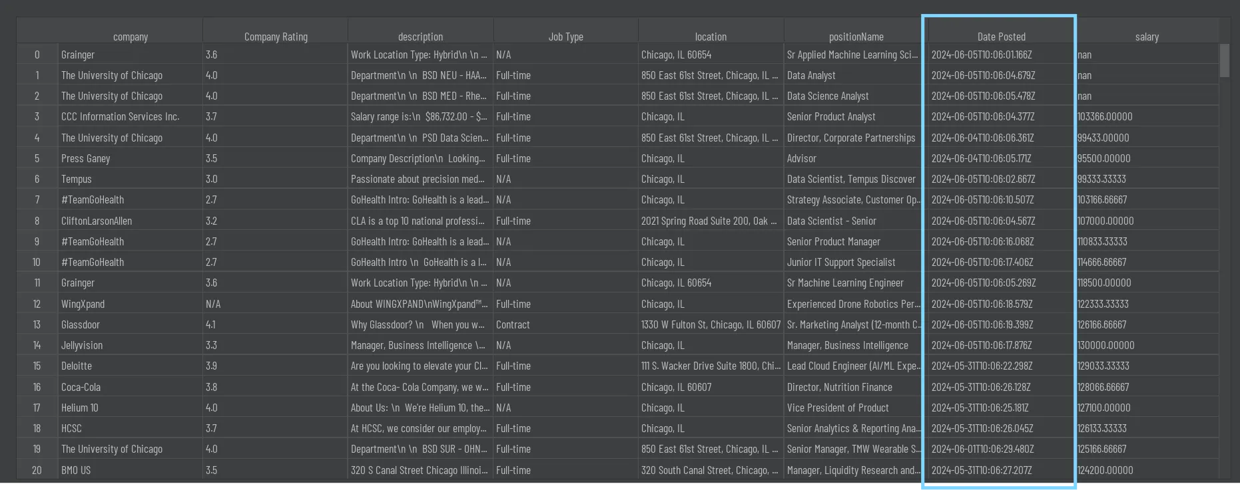Click the 2024-06-01T10:06:29.480Z date cell
Viewport: 1240px width, 490px height.
(1001, 449)
